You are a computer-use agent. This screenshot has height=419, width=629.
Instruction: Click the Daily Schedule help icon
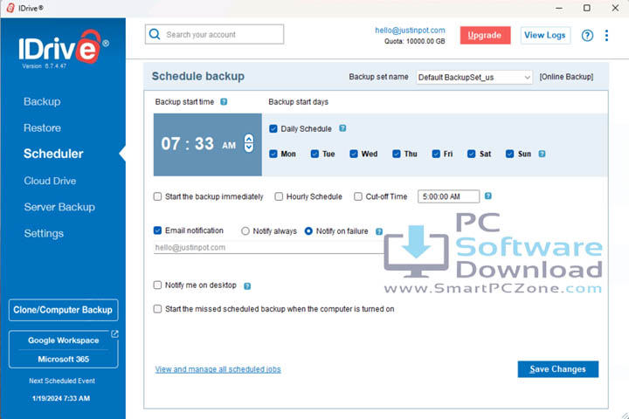coord(342,128)
